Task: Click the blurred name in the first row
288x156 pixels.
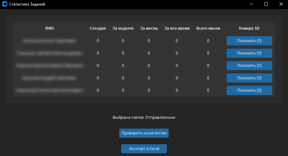Action: pos(50,41)
